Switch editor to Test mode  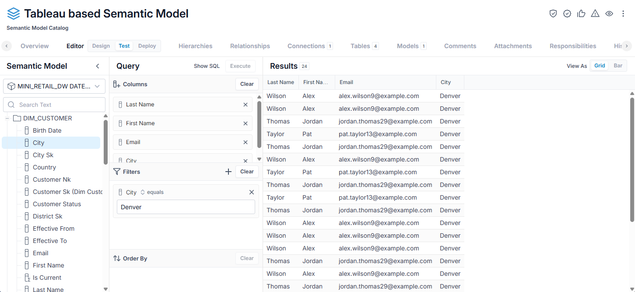tap(124, 46)
